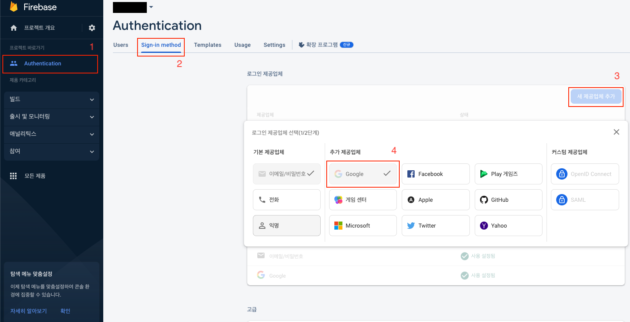Choose the Apple provider label
This screenshot has height=322, width=630.
pos(426,200)
